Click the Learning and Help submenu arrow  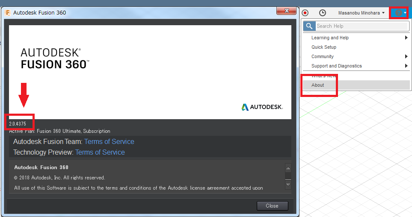(x=406, y=38)
